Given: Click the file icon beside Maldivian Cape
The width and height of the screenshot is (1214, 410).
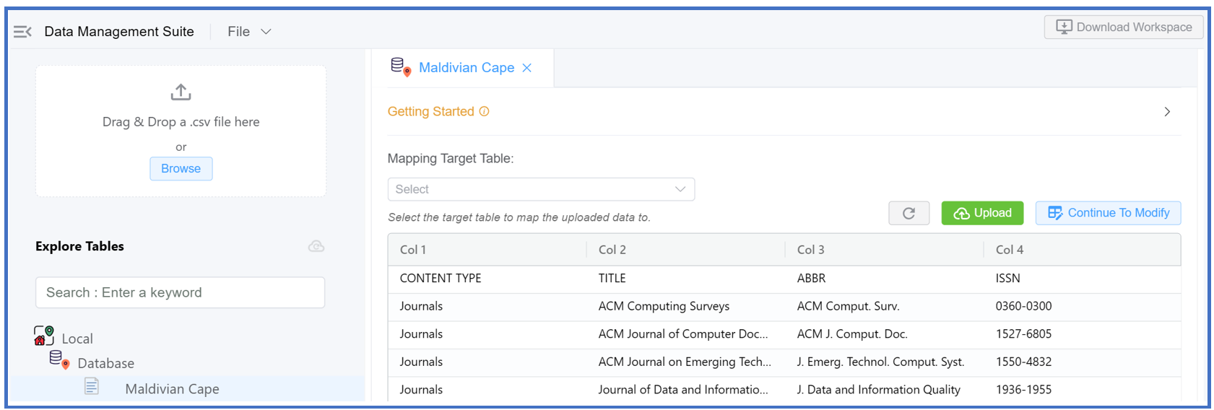Looking at the screenshot, I should click(x=92, y=387).
